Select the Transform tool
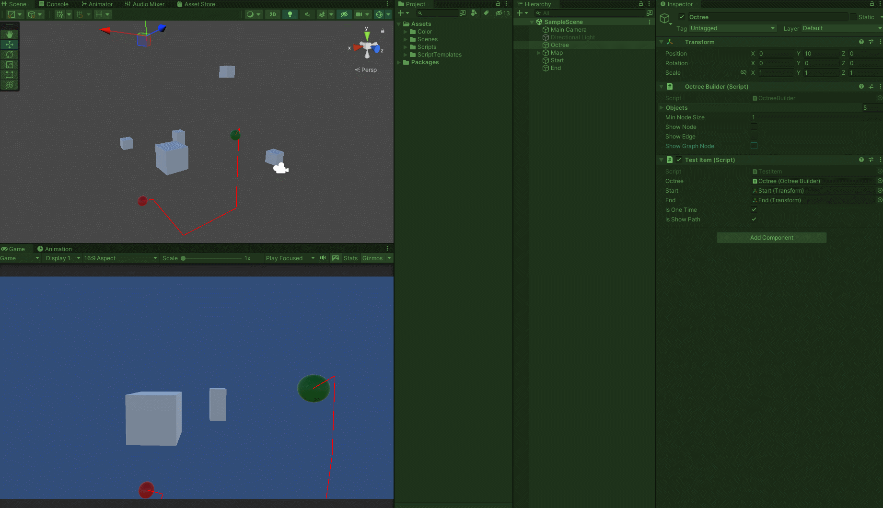Image resolution: width=883 pixels, height=508 pixels. (x=10, y=85)
